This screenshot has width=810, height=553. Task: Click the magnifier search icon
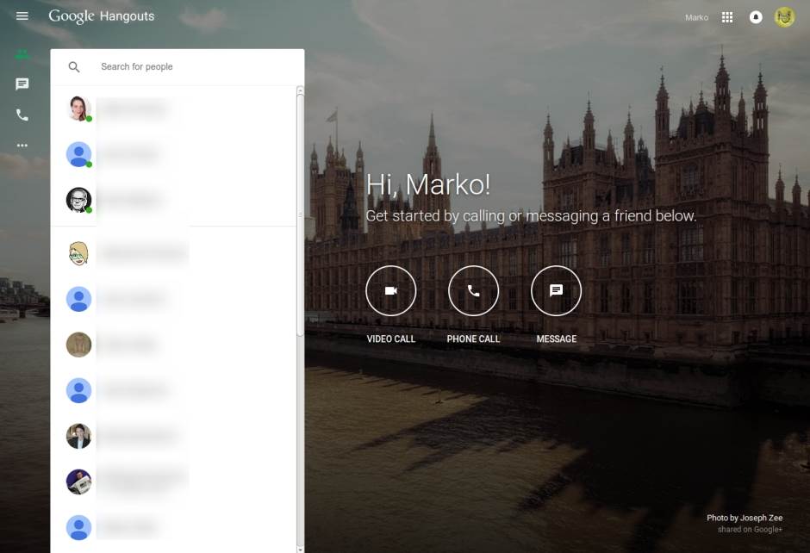[74, 67]
